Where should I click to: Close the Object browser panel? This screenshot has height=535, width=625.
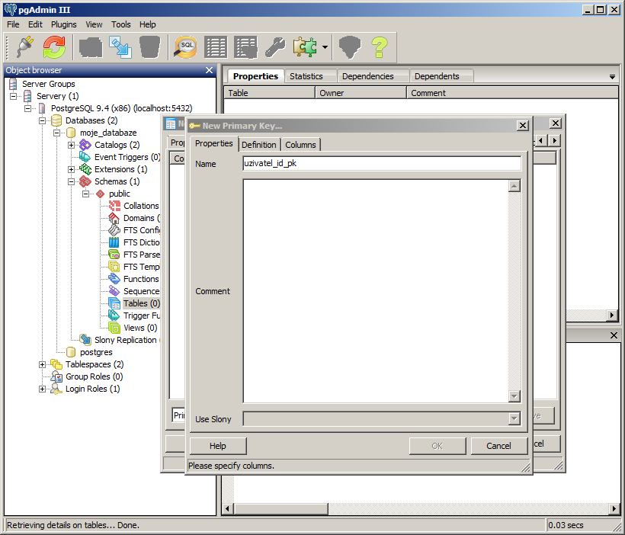[210, 70]
